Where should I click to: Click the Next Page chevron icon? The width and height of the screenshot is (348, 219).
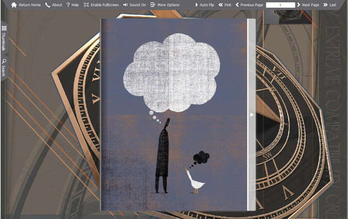point(298,4)
